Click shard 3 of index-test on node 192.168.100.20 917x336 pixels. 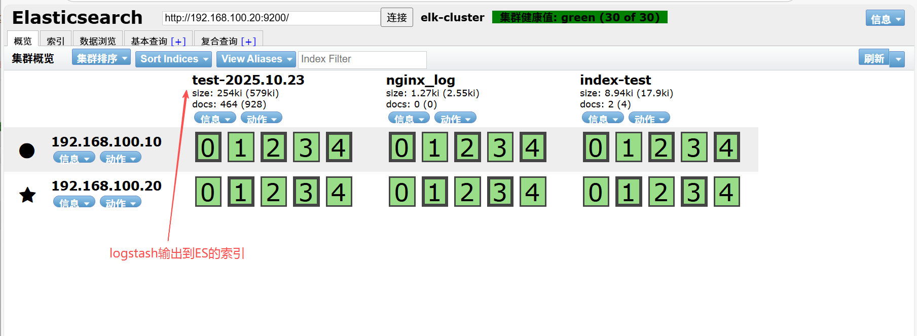pyautogui.click(x=694, y=192)
